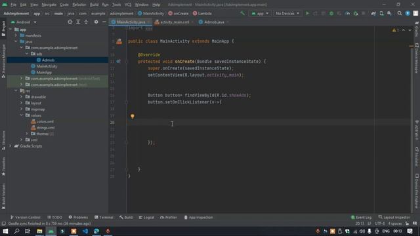Open the Project tool window sidebar button
420x236 pixels.
tap(3, 29)
